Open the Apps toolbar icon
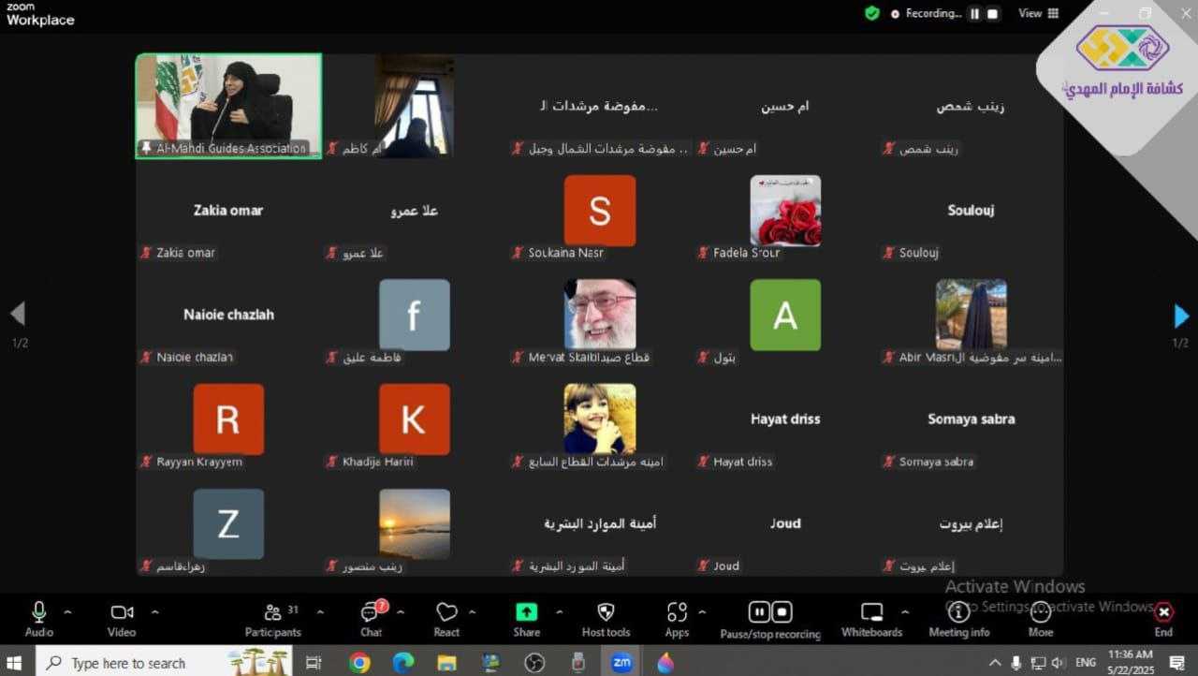The image size is (1198, 676). (677, 619)
